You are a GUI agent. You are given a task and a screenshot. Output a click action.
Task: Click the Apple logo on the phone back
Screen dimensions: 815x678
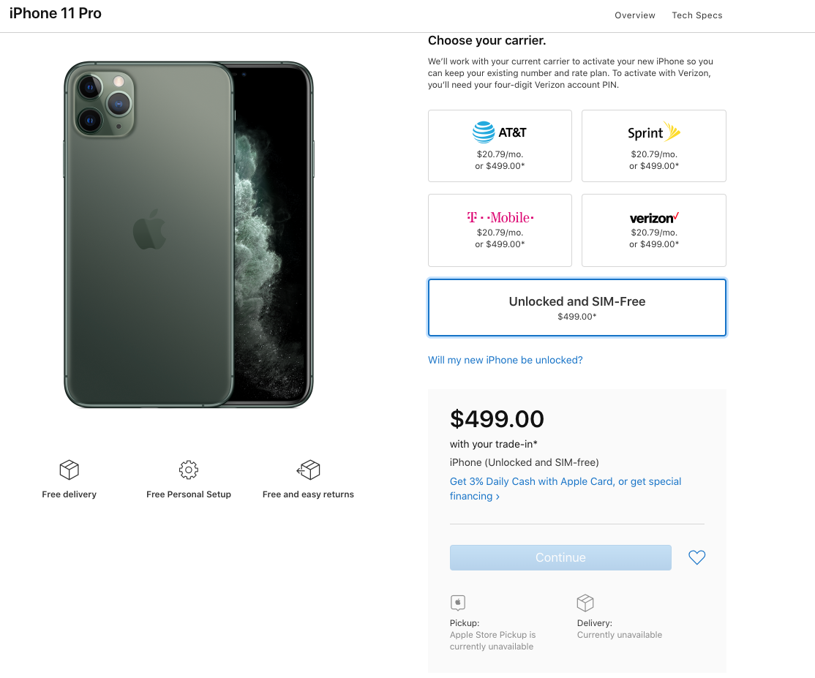(x=149, y=232)
